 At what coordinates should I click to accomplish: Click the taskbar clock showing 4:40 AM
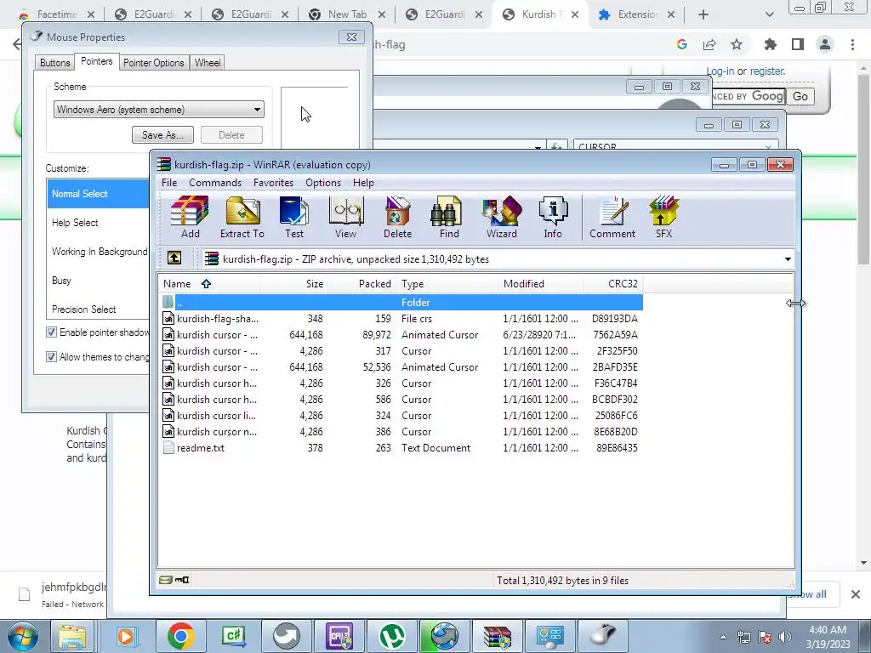point(828,637)
